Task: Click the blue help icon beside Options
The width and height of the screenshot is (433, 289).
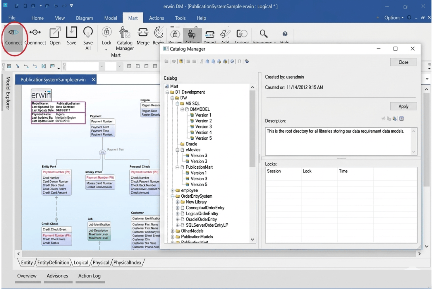Action: (x=409, y=18)
